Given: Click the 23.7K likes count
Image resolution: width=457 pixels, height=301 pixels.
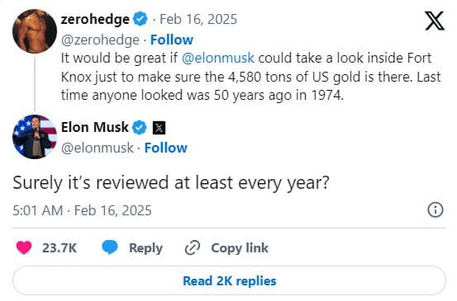Looking at the screenshot, I should click(x=60, y=248).
